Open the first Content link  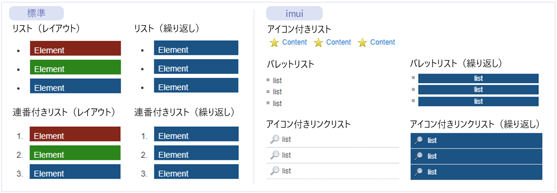tap(295, 42)
